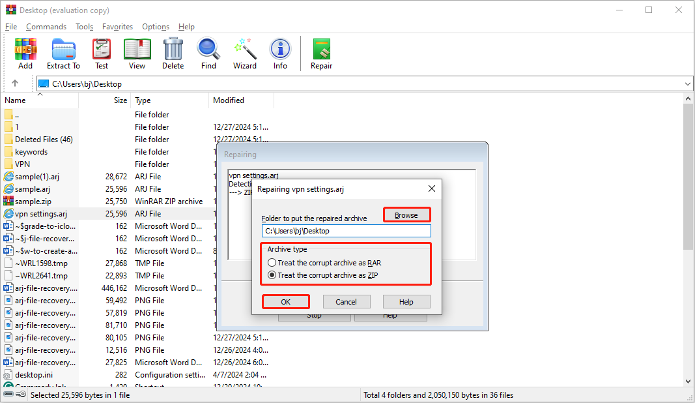Image resolution: width=695 pixels, height=403 pixels.
Task: Click the disk icon in status bar
Action: (8, 394)
